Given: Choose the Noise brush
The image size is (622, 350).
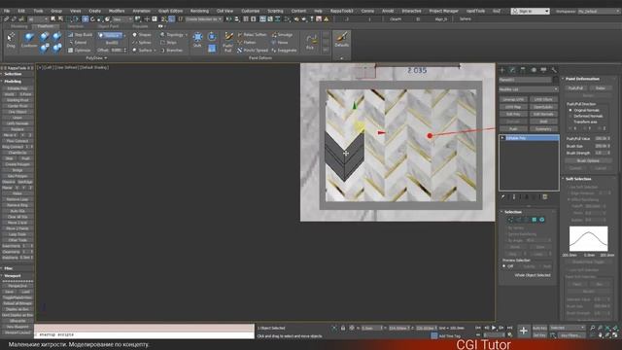Looking at the screenshot, I should click(x=280, y=43).
